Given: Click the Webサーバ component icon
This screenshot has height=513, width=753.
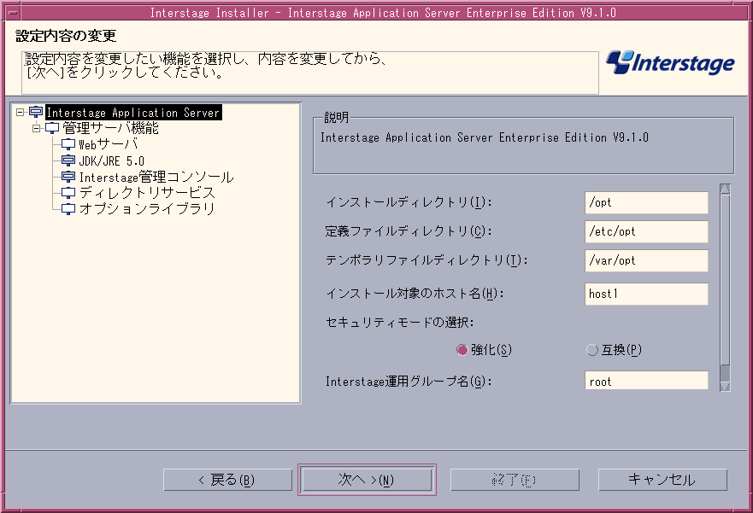Looking at the screenshot, I should point(68,144).
